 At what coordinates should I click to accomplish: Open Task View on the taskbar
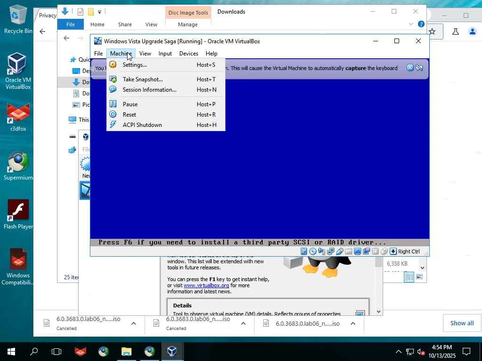56,352
